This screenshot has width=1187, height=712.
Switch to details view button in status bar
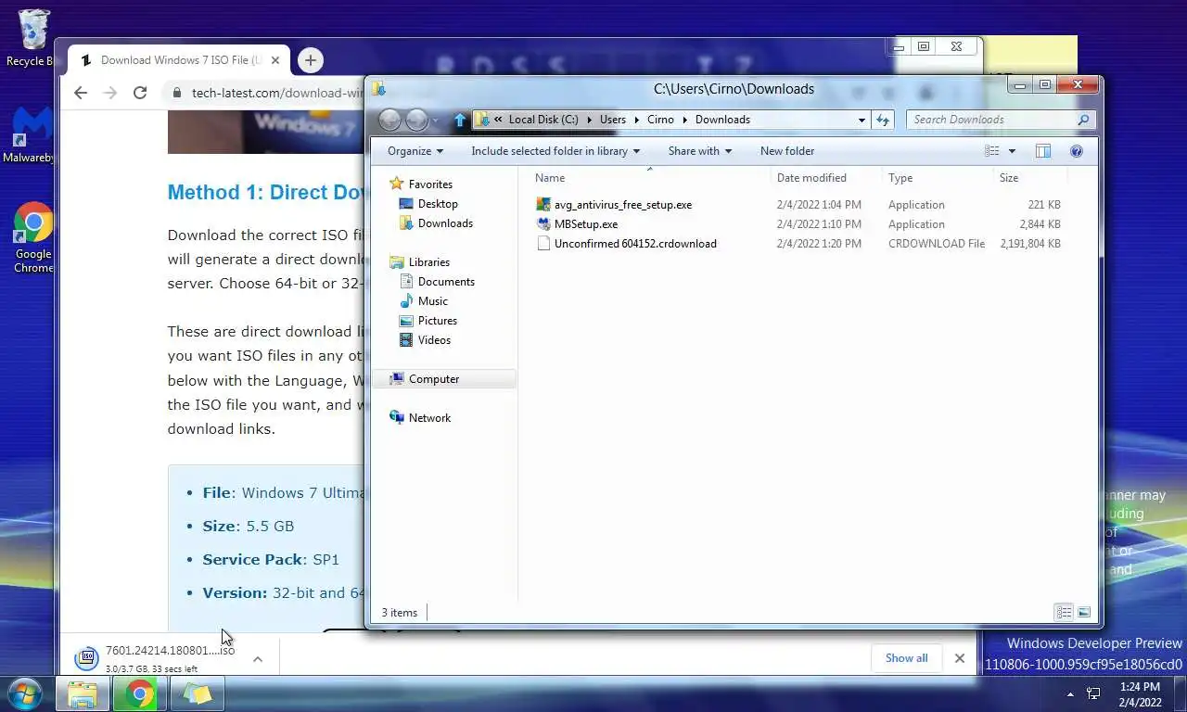tap(1064, 612)
